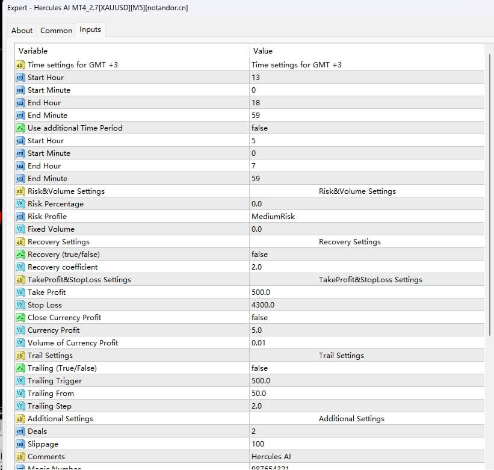
Task: Toggle the Trailing (True/False) value
Action: (x=260, y=368)
